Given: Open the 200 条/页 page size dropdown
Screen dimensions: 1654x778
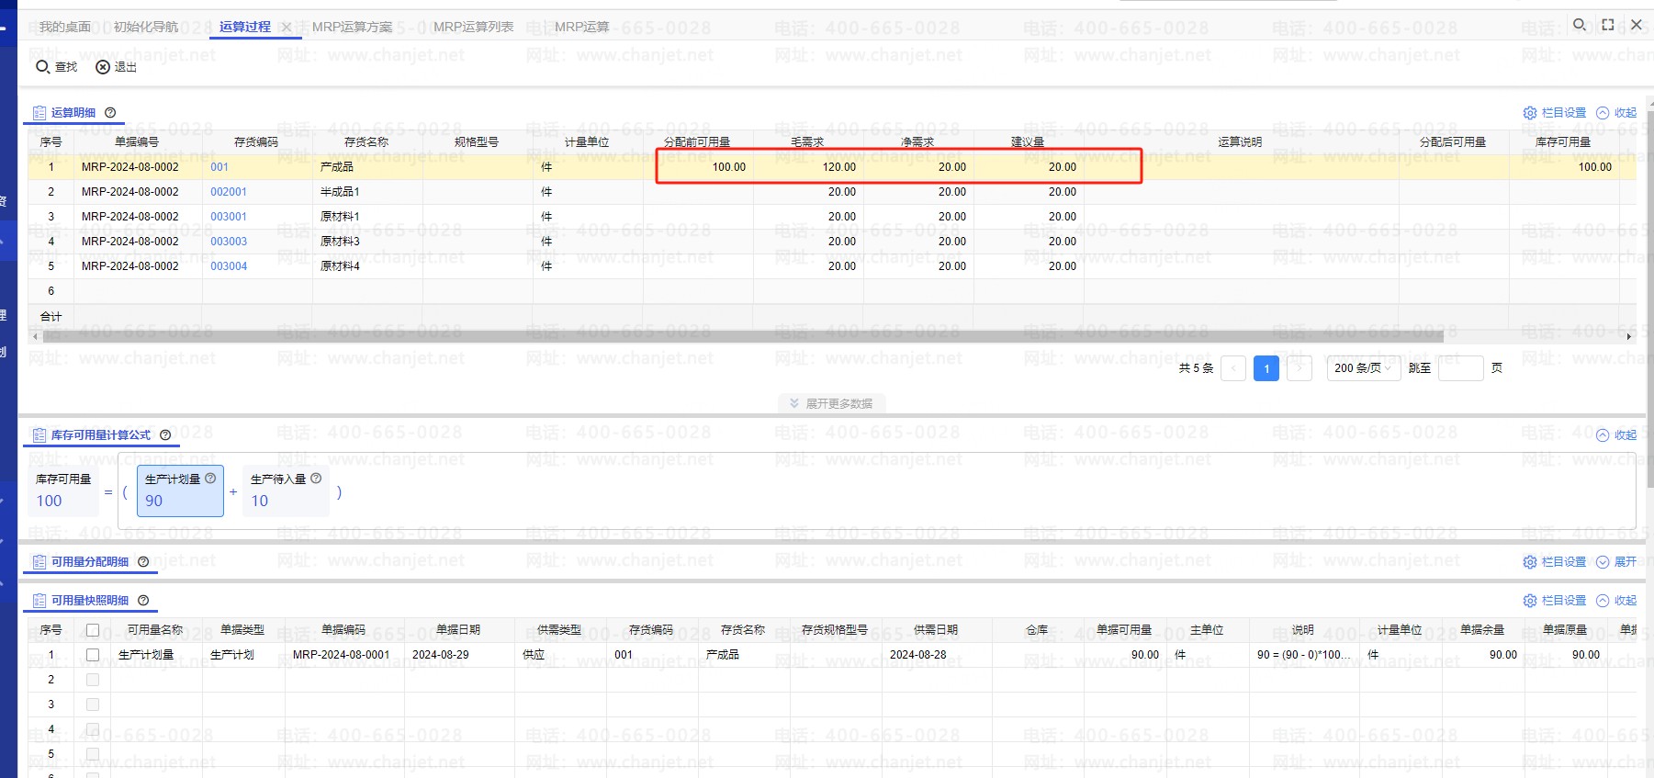Looking at the screenshot, I should 1363,368.
